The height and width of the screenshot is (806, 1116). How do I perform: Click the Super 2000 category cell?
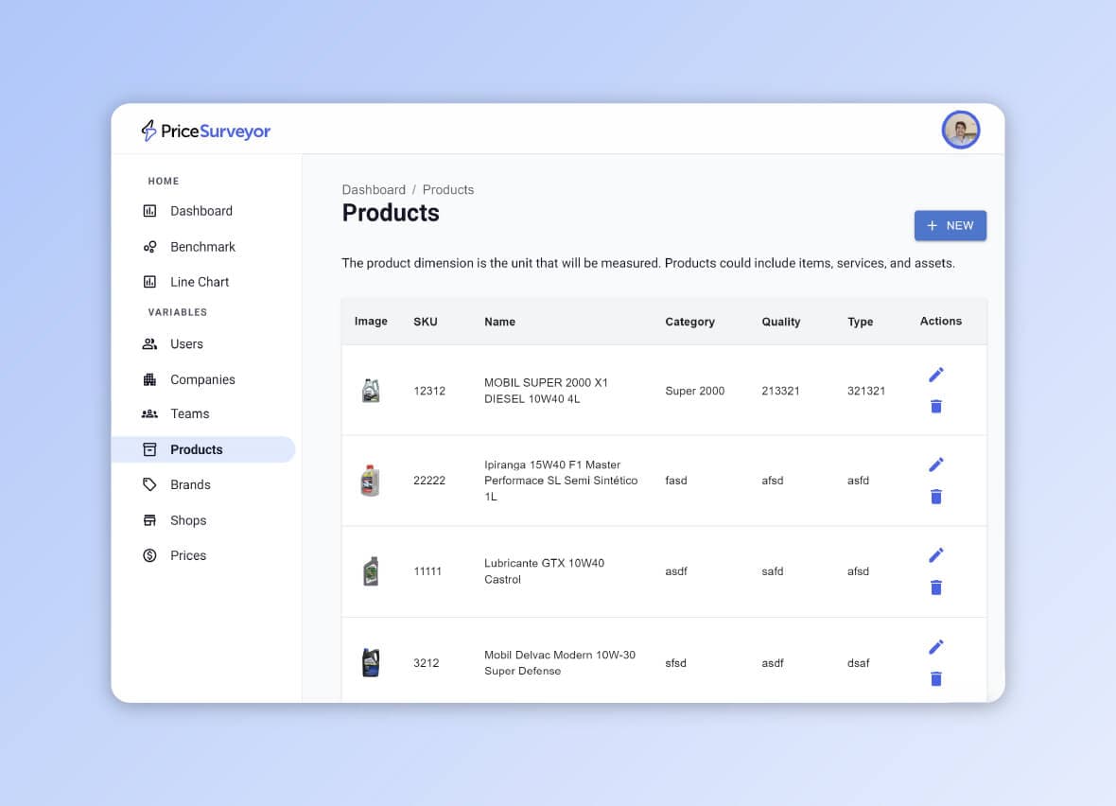point(694,391)
